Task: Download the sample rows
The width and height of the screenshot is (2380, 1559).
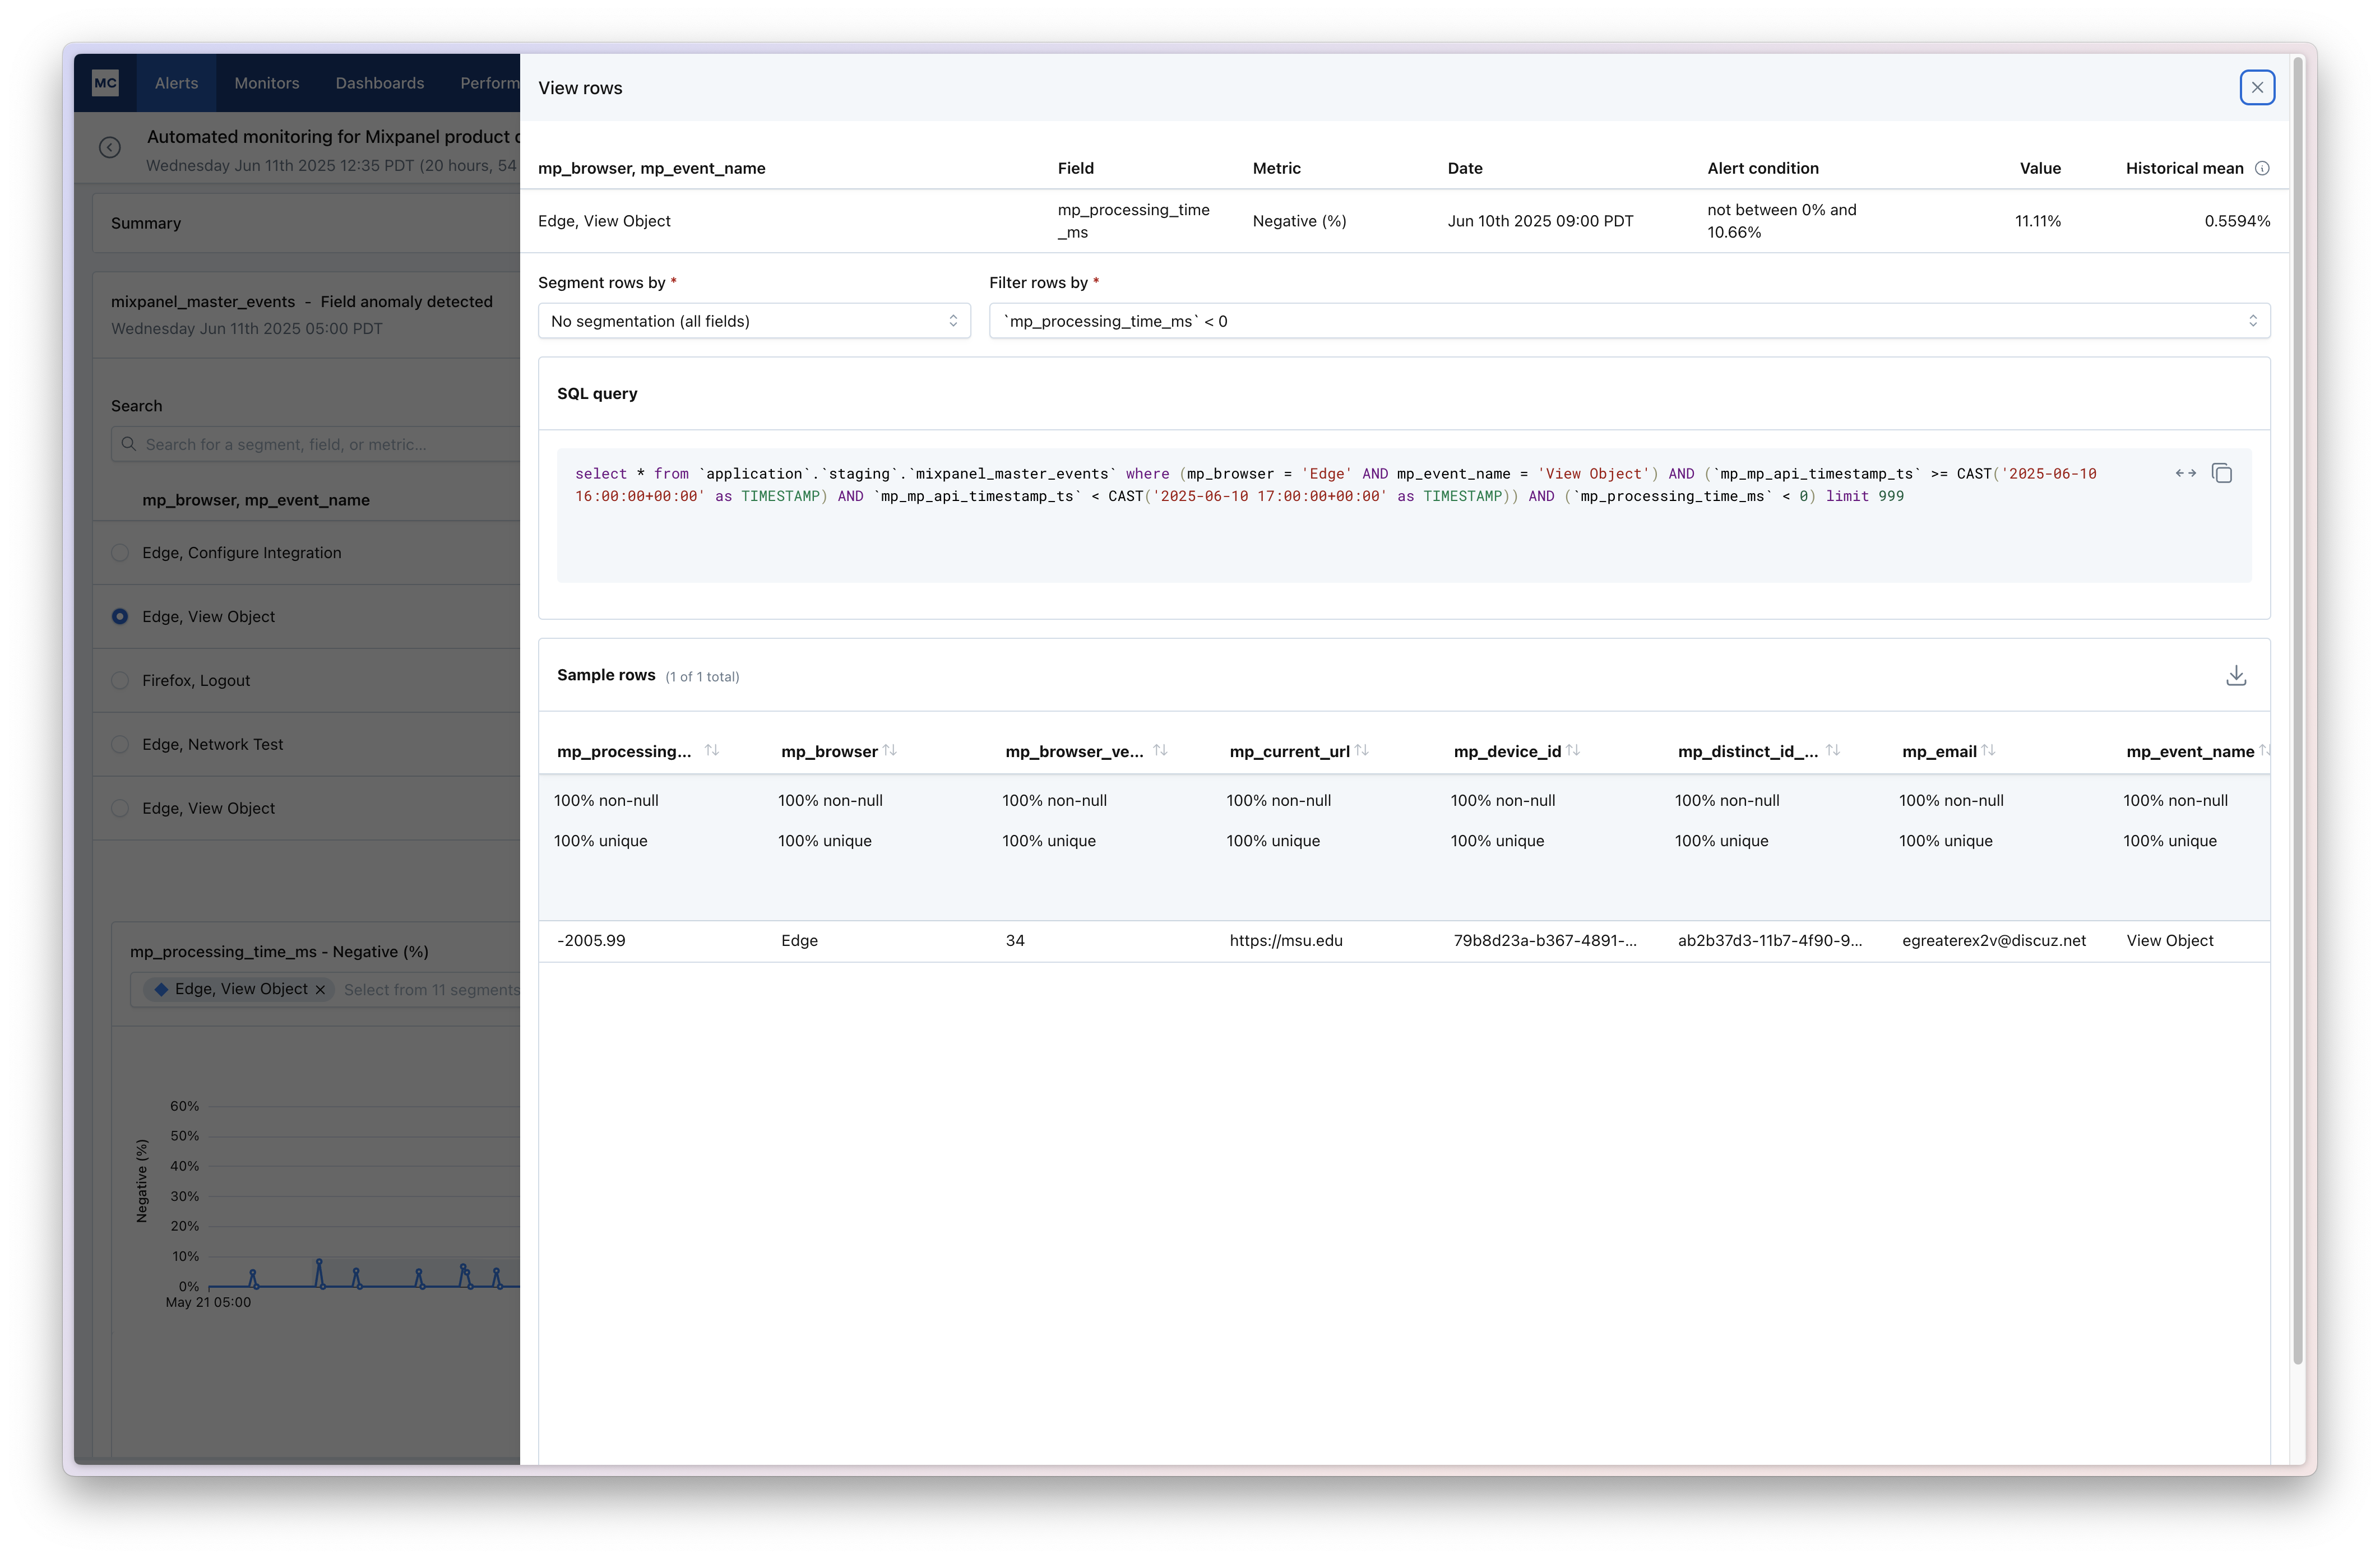Action: (x=2236, y=676)
